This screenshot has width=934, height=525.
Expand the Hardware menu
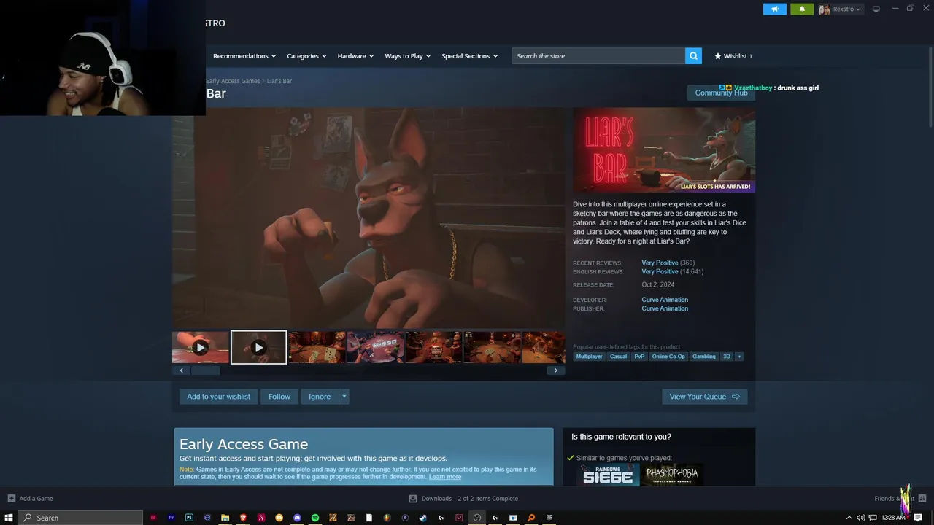point(355,55)
